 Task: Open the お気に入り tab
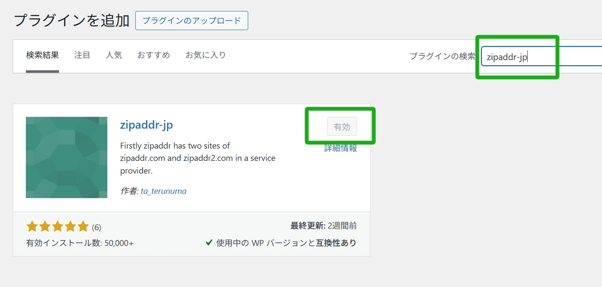pyautogui.click(x=206, y=55)
